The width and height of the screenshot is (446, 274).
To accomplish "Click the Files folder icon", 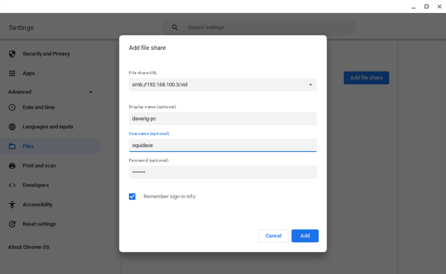I will coord(12,146).
